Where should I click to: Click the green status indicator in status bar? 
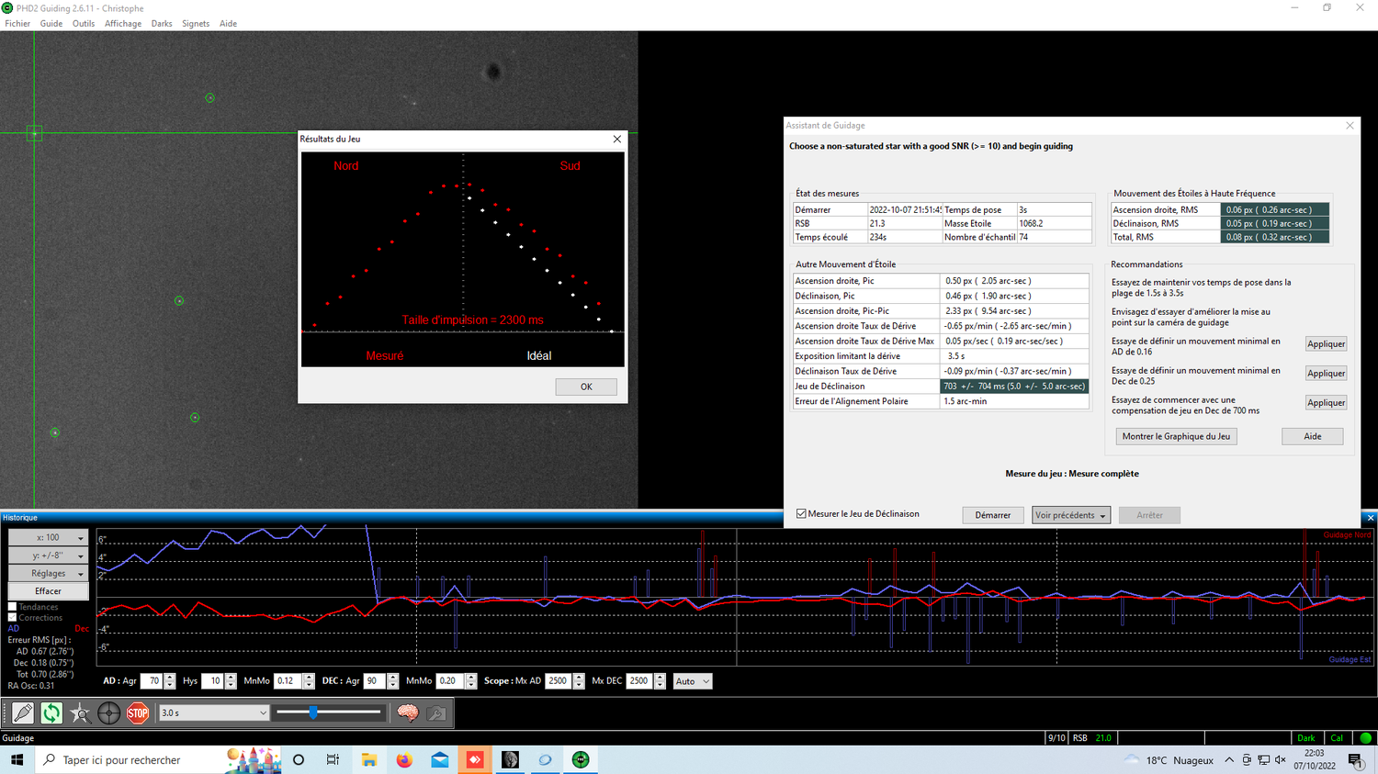[x=1366, y=738]
